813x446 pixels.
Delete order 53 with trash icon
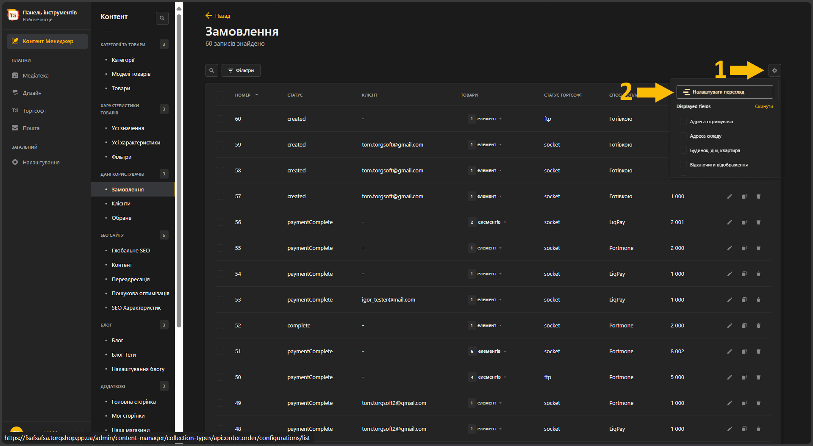(x=758, y=300)
